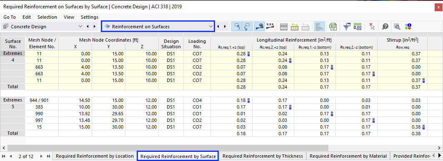Toggle the first selection sync arrow icon
This screenshot has height=161, width=443.
[x=237, y=27]
